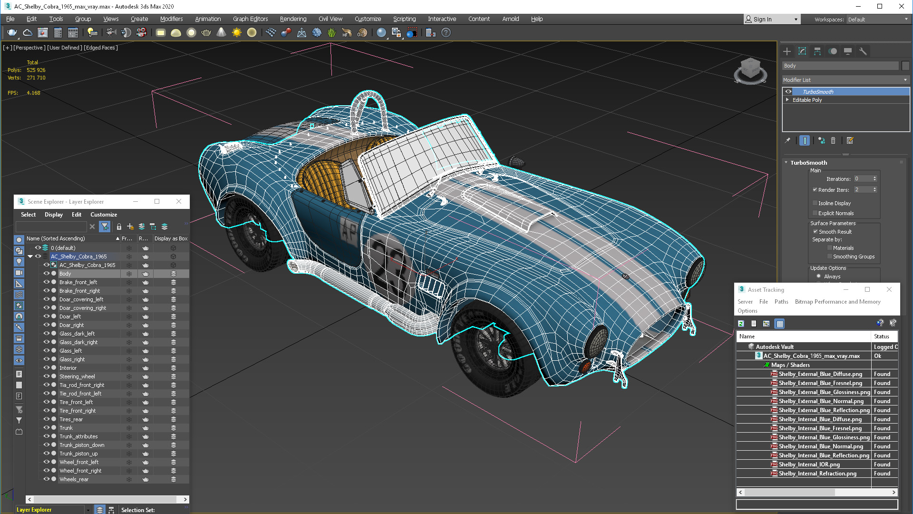Open Bitmap Performance and Memory menu

tap(837, 302)
